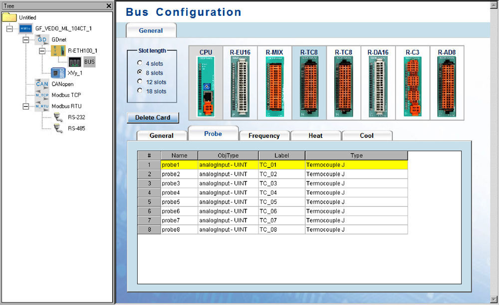Click the Modbus RTU icon in the tree
Screen dimensions: 499x305
42,106
